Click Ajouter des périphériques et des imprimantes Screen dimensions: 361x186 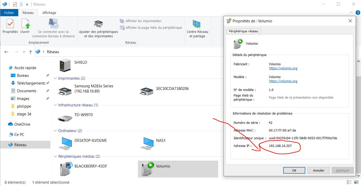tap(99, 29)
